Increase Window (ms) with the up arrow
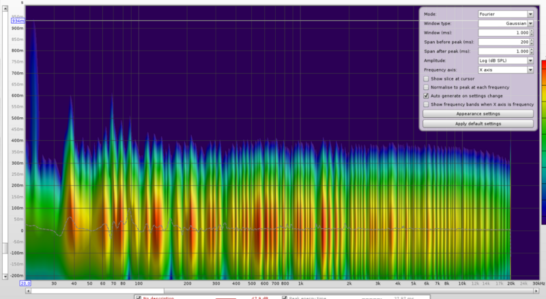546x299 pixels. click(x=530, y=31)
